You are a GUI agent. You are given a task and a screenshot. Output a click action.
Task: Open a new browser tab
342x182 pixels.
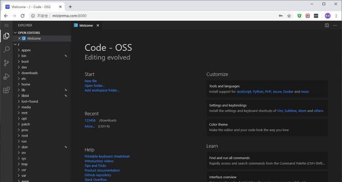point(70,7)
